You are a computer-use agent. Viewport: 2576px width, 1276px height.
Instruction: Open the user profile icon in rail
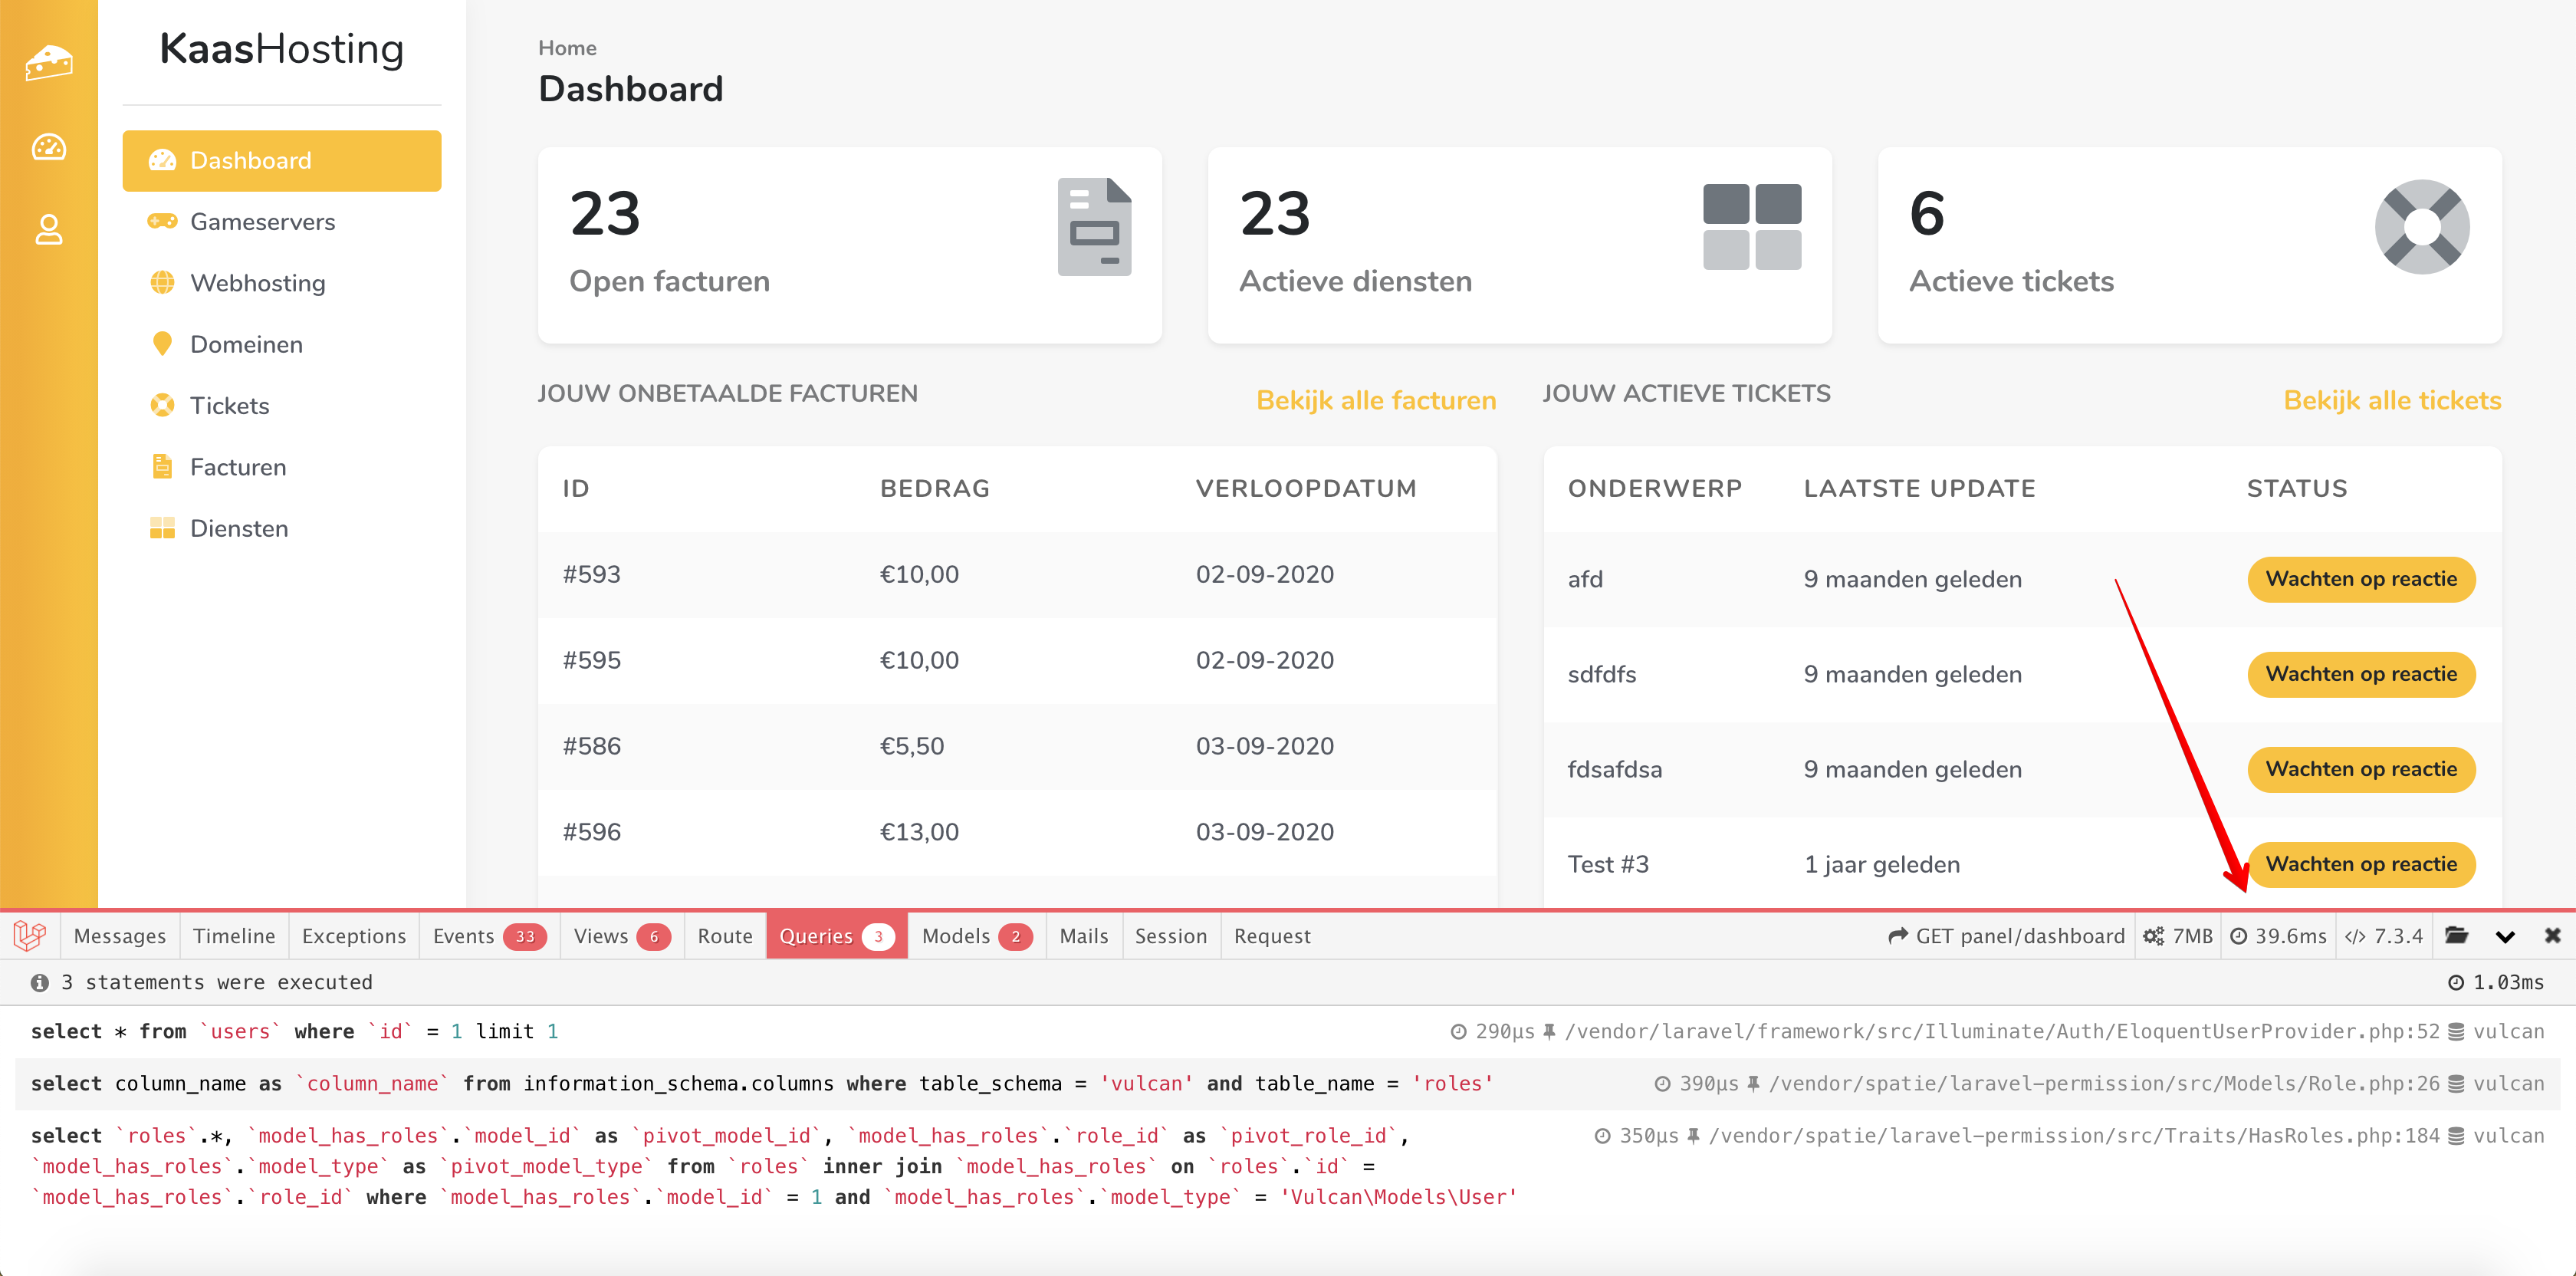(48, 230)
